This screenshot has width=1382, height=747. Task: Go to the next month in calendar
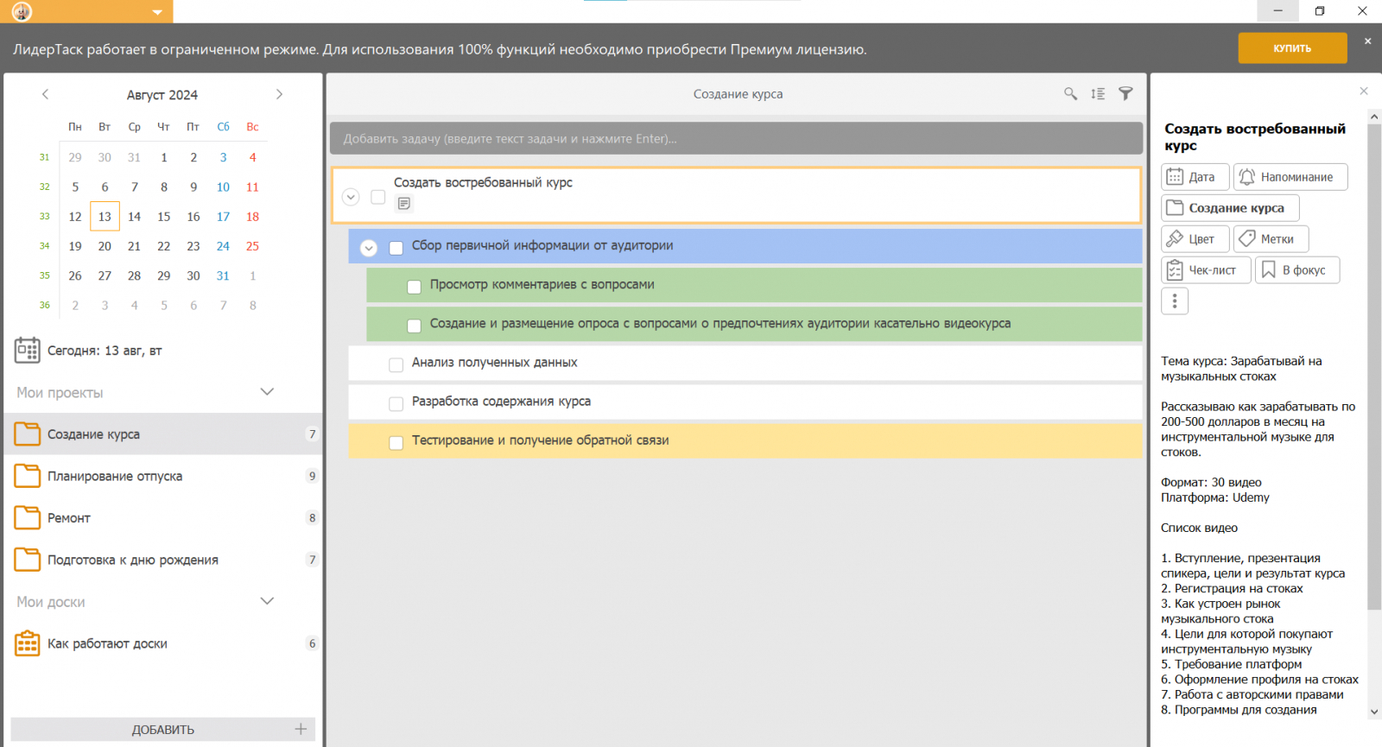tap(279, 94)
